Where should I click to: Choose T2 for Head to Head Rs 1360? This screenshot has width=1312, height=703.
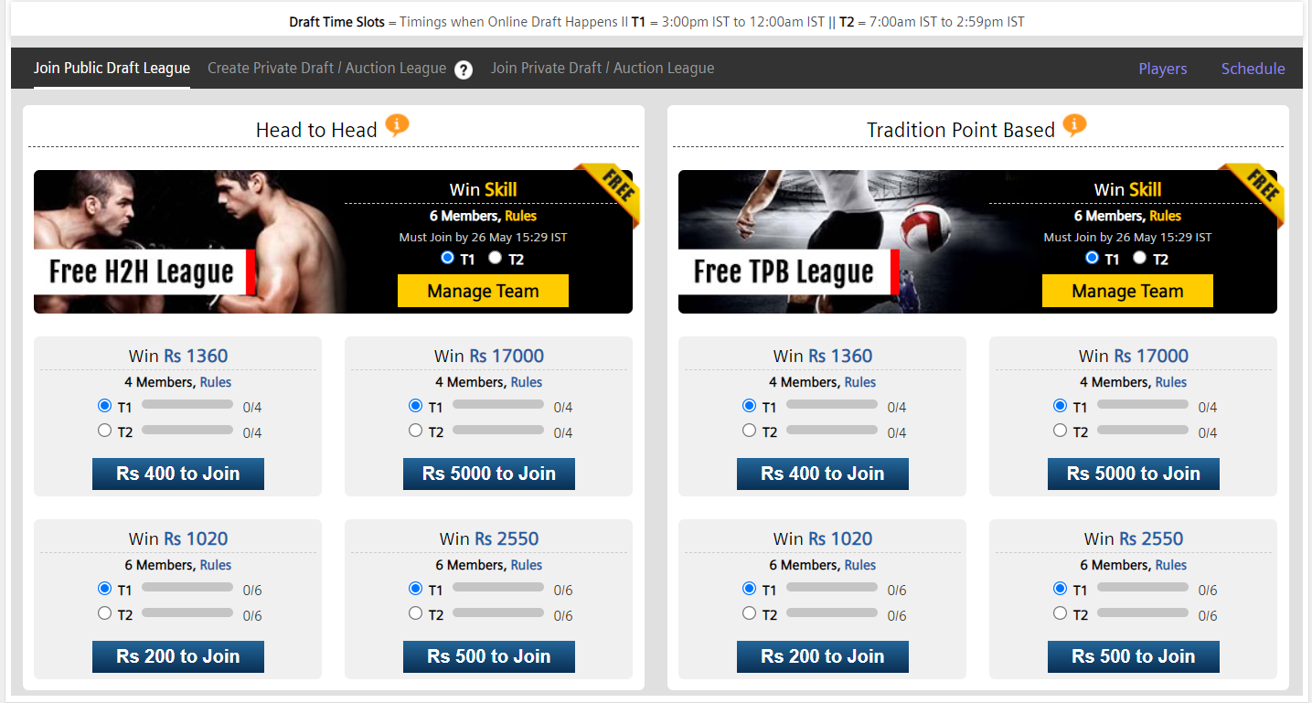click(104, 431)
